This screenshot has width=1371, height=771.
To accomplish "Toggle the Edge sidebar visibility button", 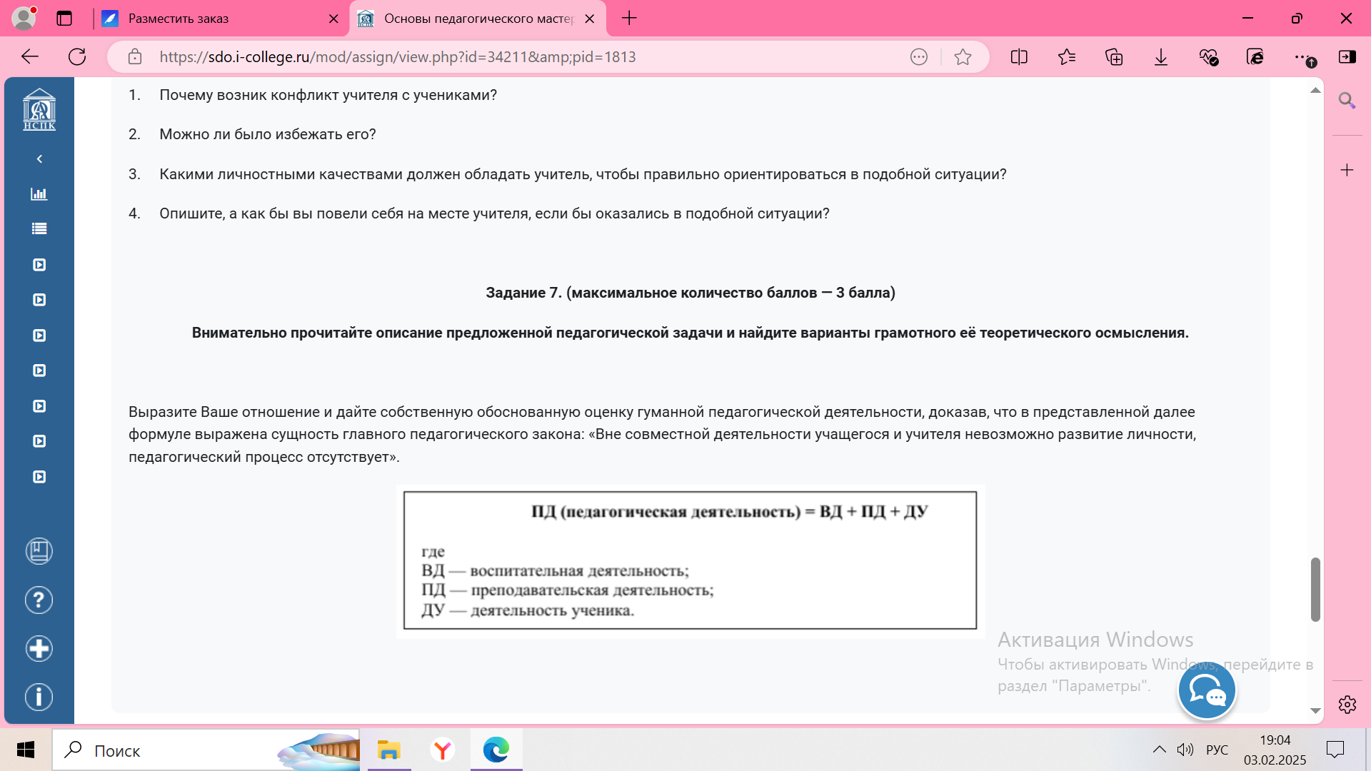I will 1347,57.
